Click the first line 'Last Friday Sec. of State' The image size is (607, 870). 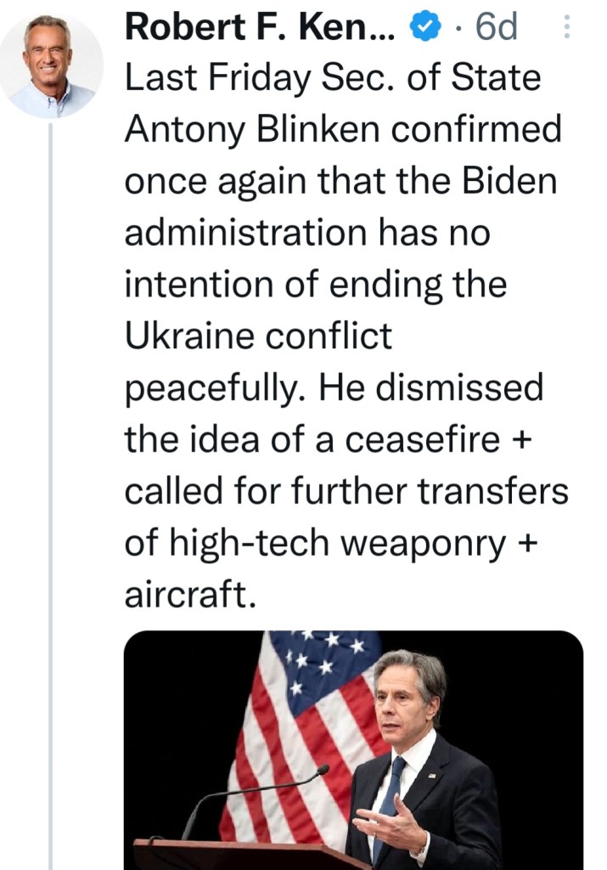pyautogui.click(x=333, y=79)
